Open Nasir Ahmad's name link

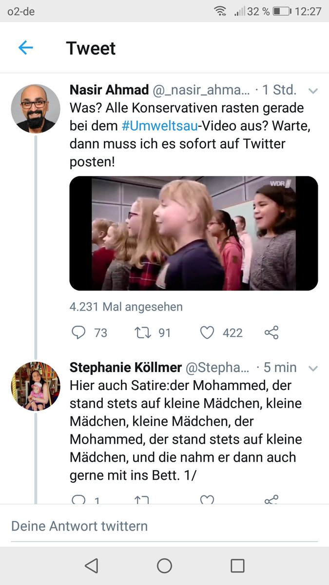(x=109, y=90)
